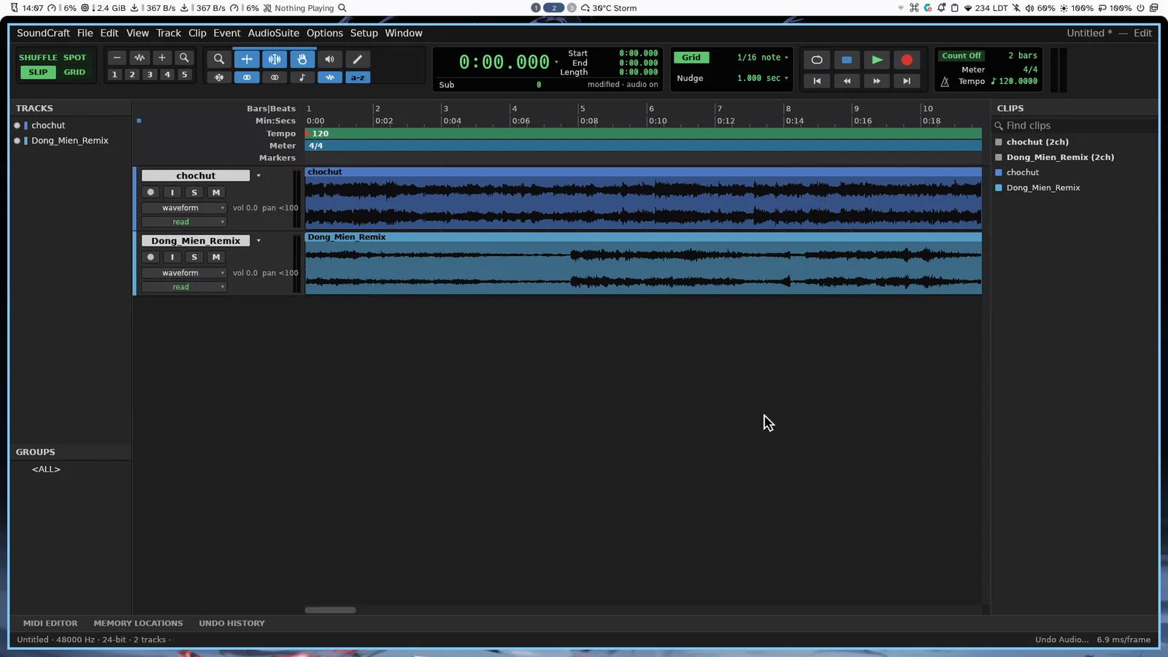Screen dimensions: 1168x657
Task: Click the red Record button
Action: [907, 60]
